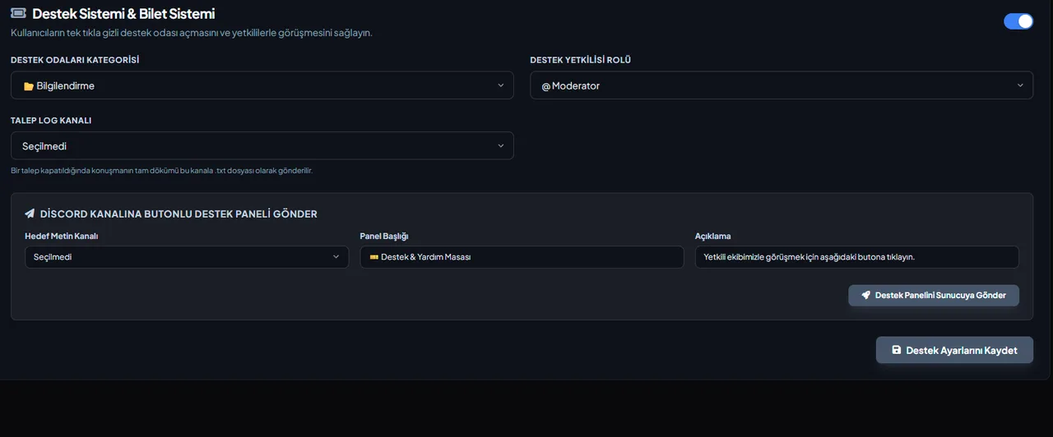Open the Talep Log Kanalı dropdown
This screenshot has height=437, width=1053.
[x=262, y=146]
